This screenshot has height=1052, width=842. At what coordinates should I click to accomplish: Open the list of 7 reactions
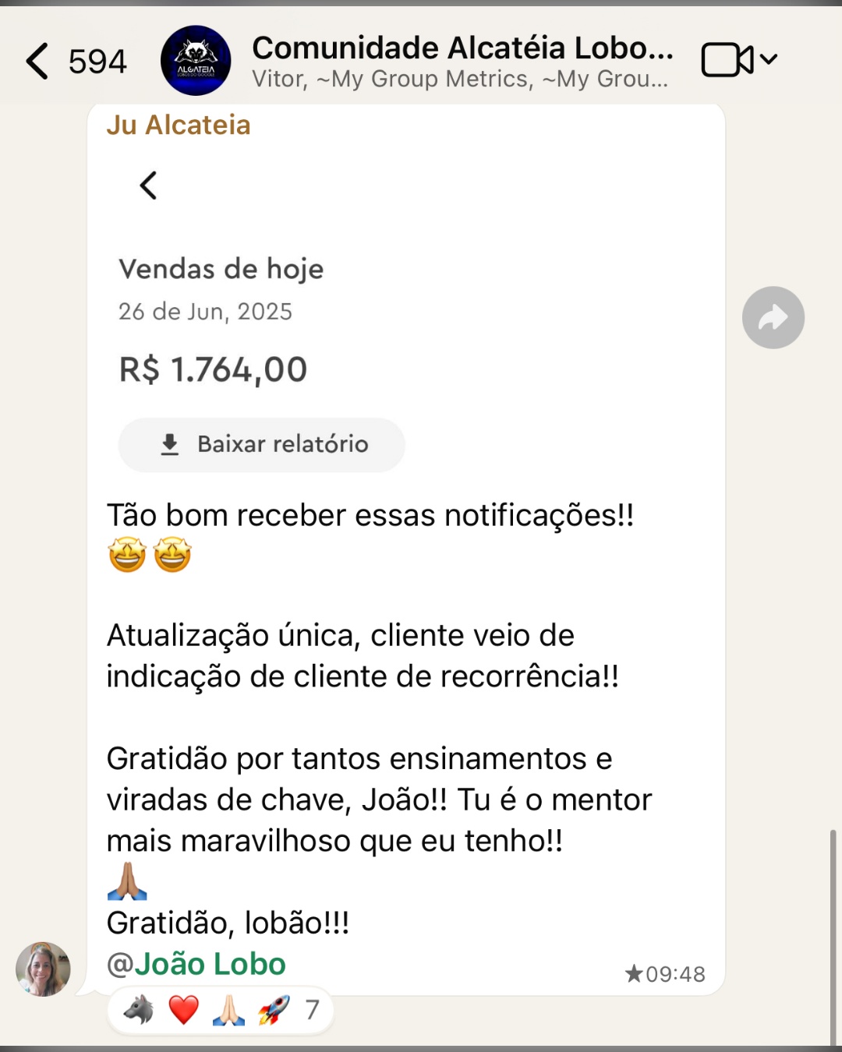click(312, 1010)
